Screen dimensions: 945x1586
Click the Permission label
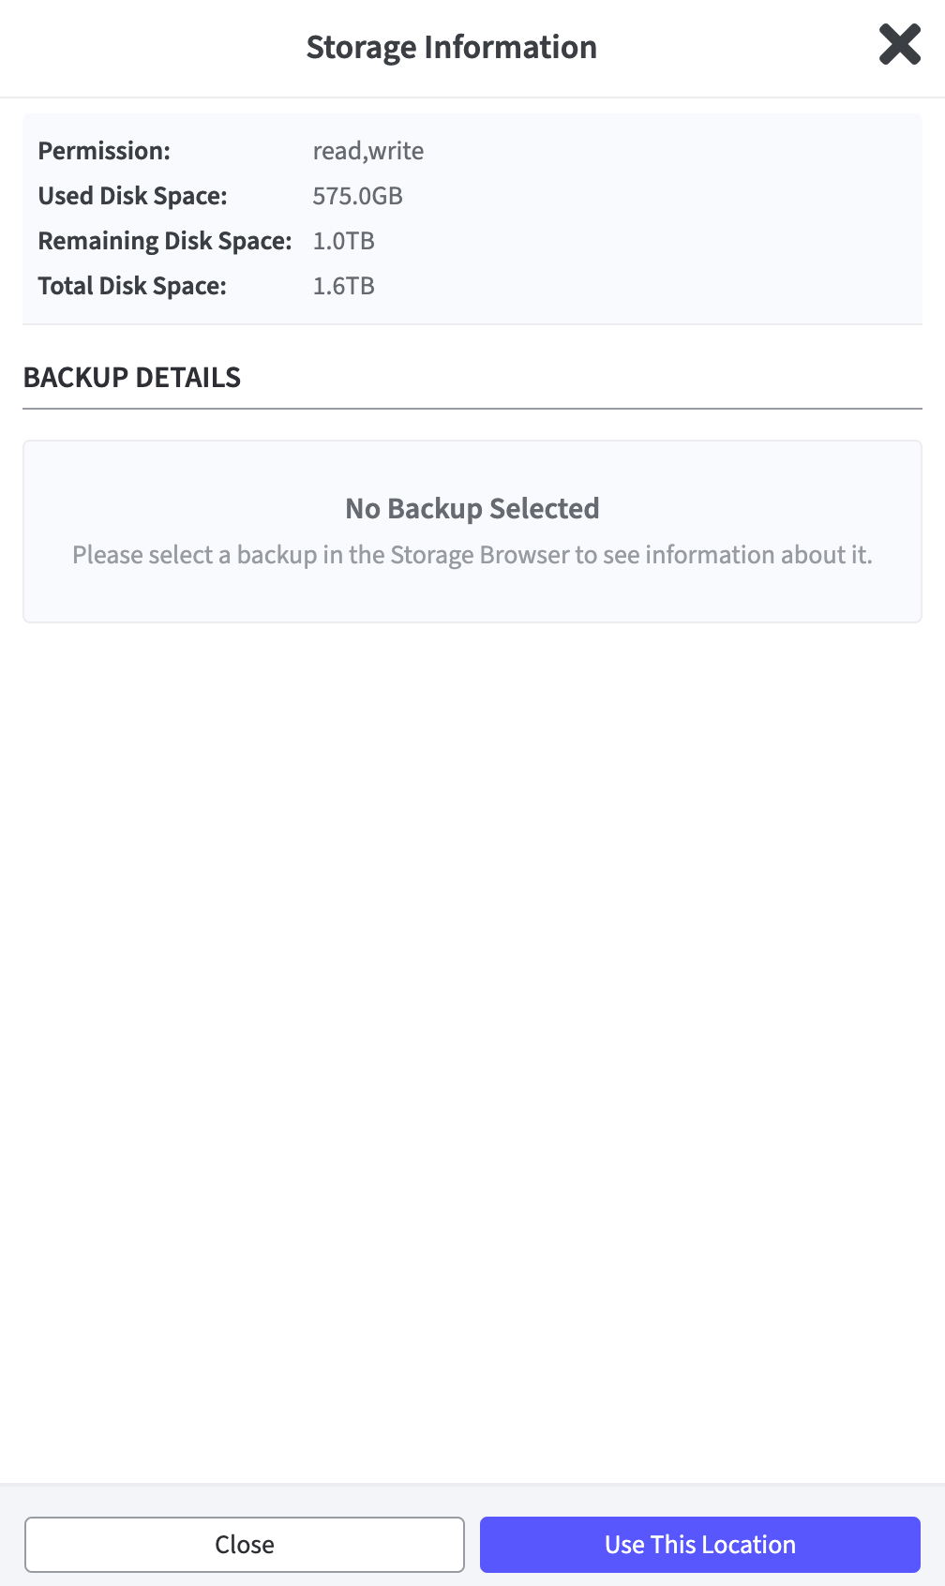tap(103, 151)
